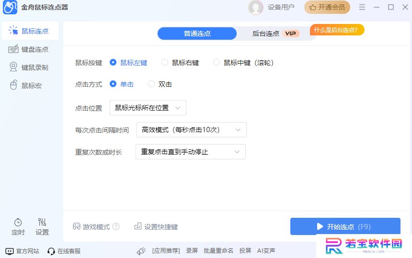Open the 鼠标连点 sidebar section

pyautogui.click(x=30, y=31)
